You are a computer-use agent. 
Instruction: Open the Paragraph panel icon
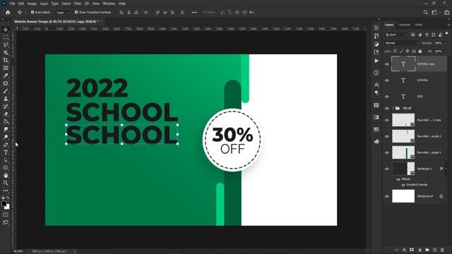tap(376, 93)
